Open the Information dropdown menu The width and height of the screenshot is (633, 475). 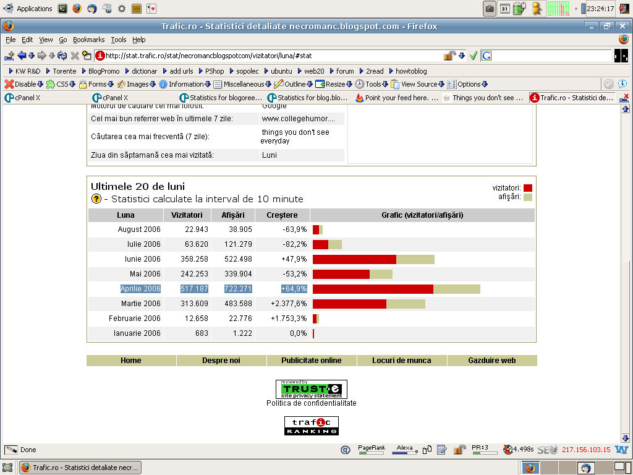(x=185, y=84)
